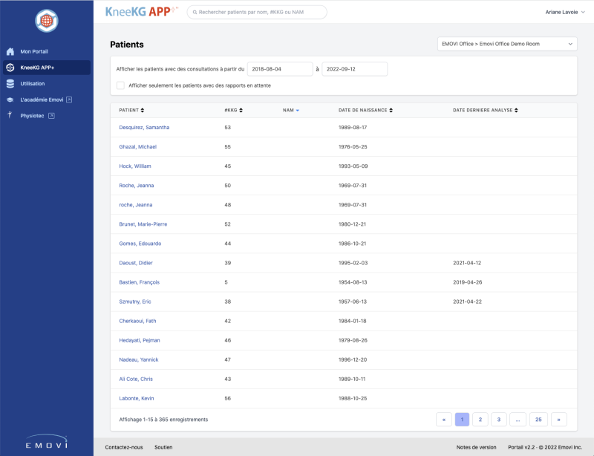Click the KneeKG APP header logo

141,12
